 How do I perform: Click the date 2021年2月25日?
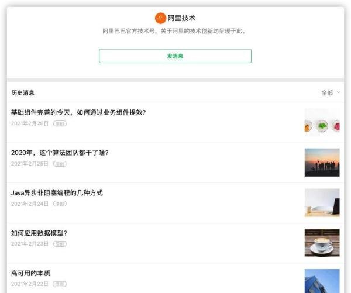click(30, 164)
